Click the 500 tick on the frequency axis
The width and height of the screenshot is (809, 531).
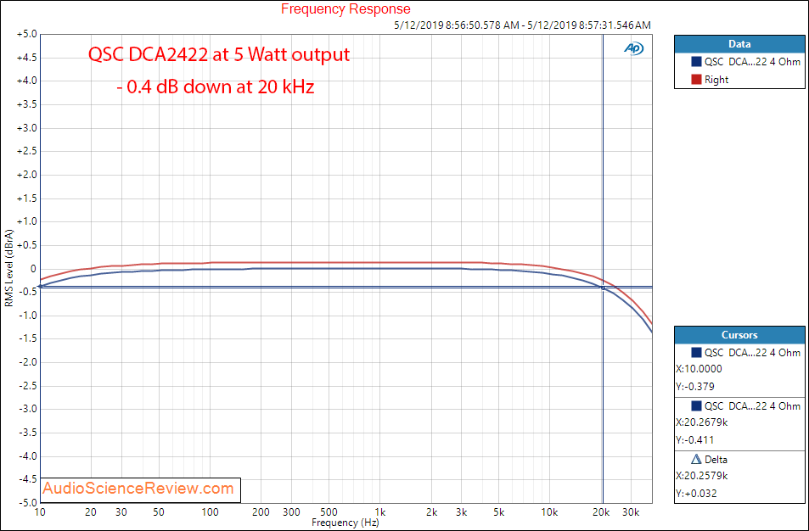(x=329, y=512)
